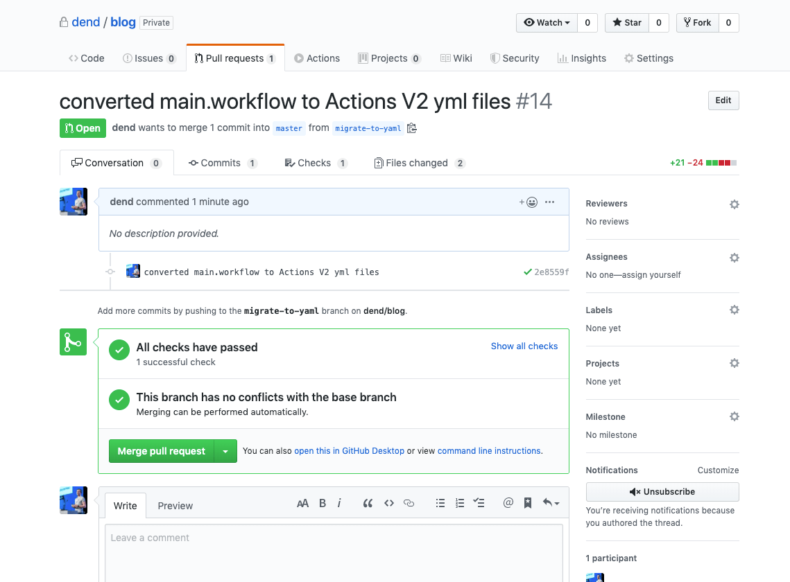Open the Security tab
Screen dimensions: 790x582
515,58
